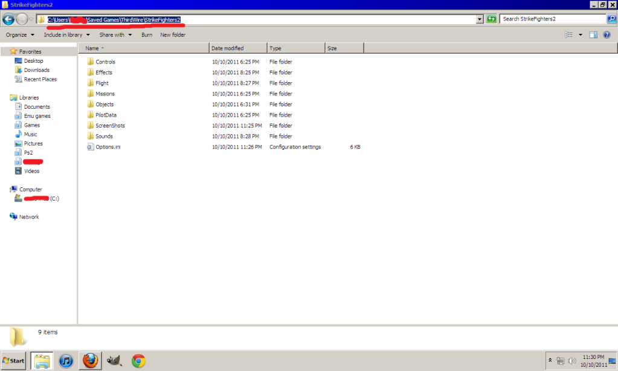Sort by the Name column header

[x=143, y=48]
